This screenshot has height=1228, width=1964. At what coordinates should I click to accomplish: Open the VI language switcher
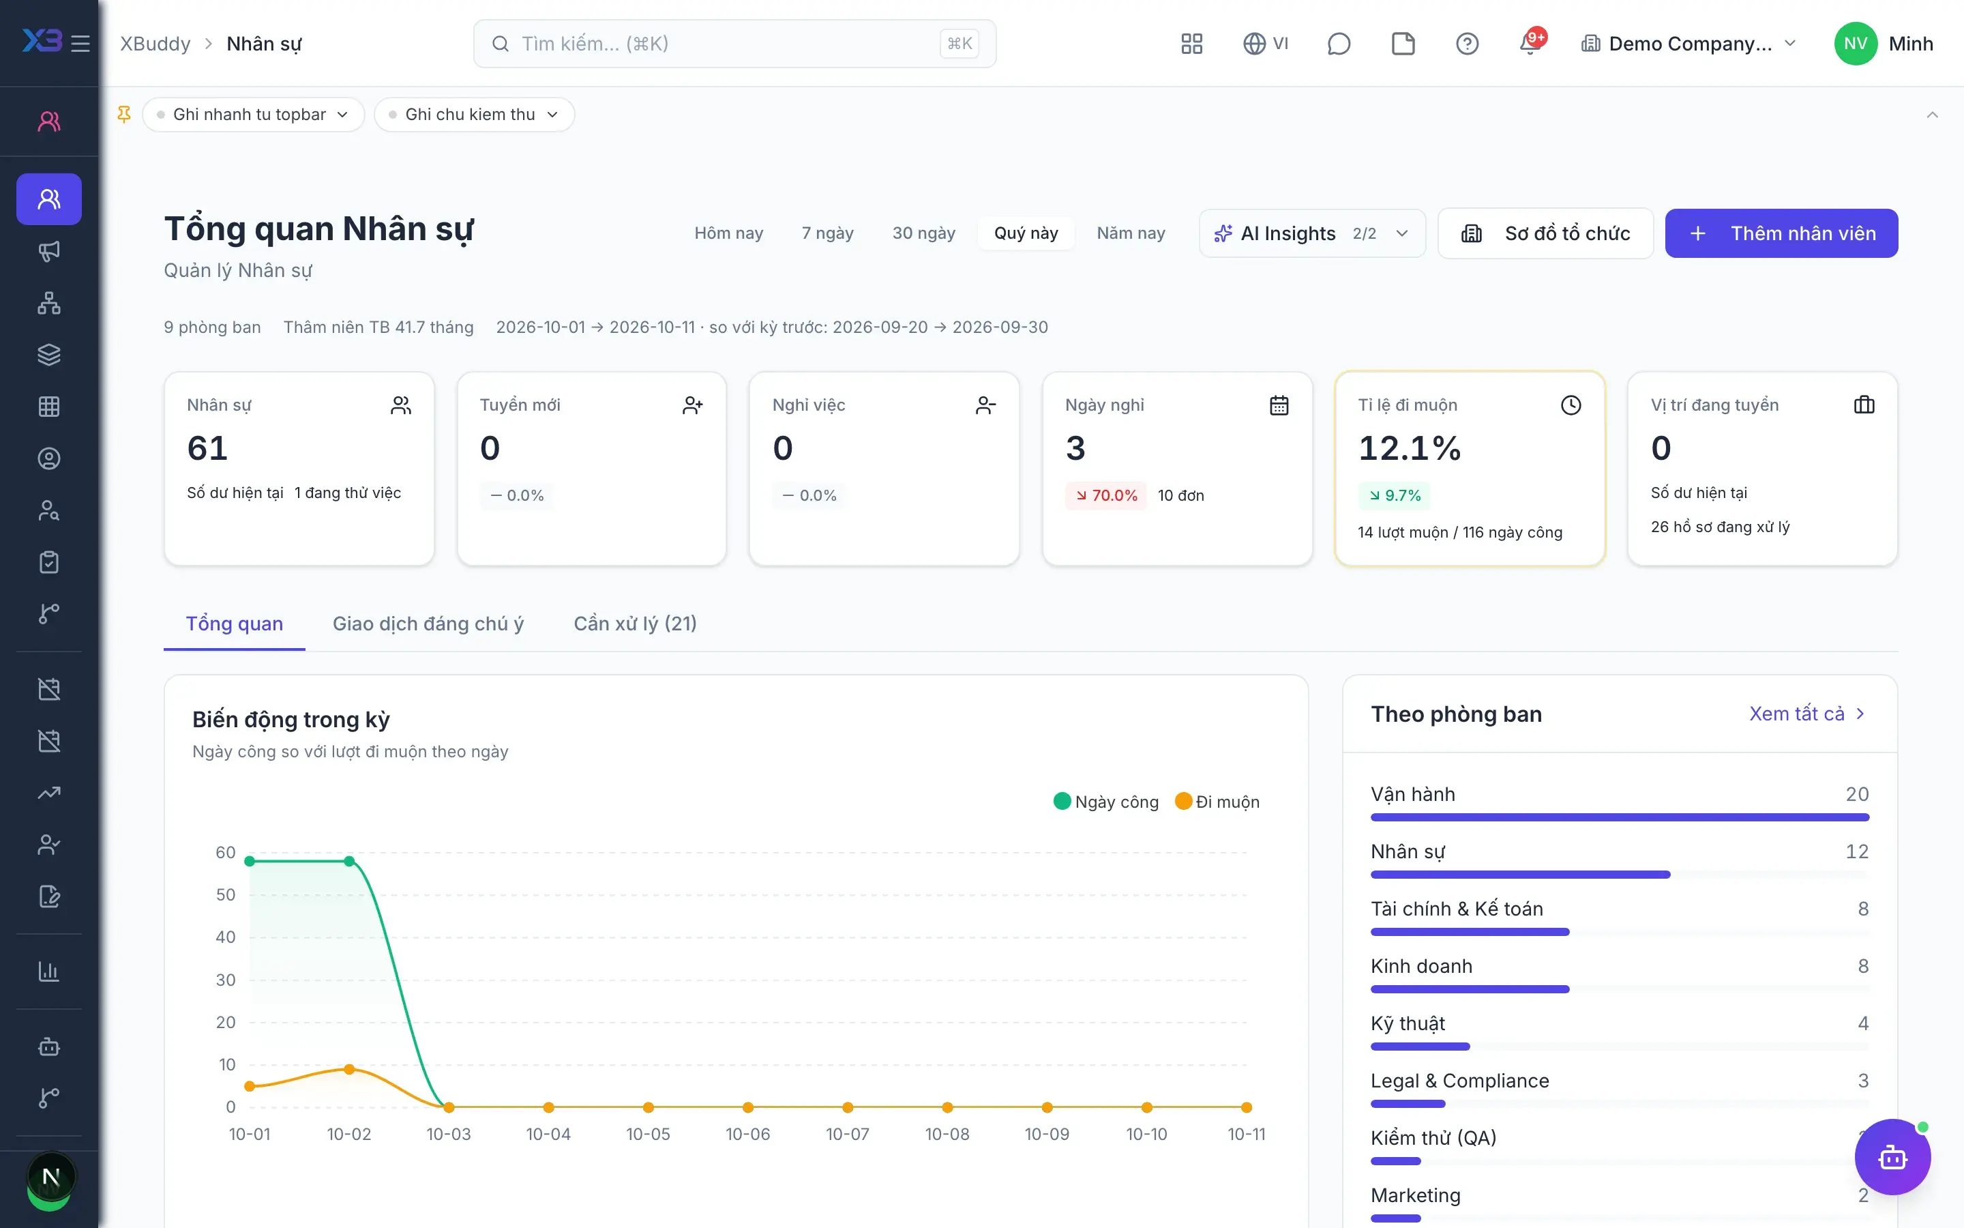click(x=1266, y=44)
